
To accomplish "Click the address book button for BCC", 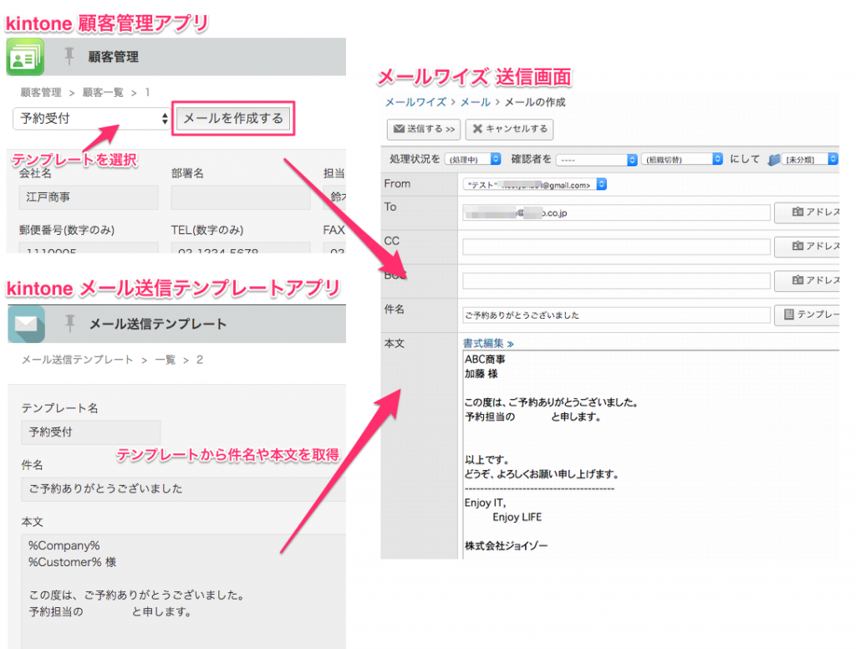I will pyautogui.click(x=807, y=280).
